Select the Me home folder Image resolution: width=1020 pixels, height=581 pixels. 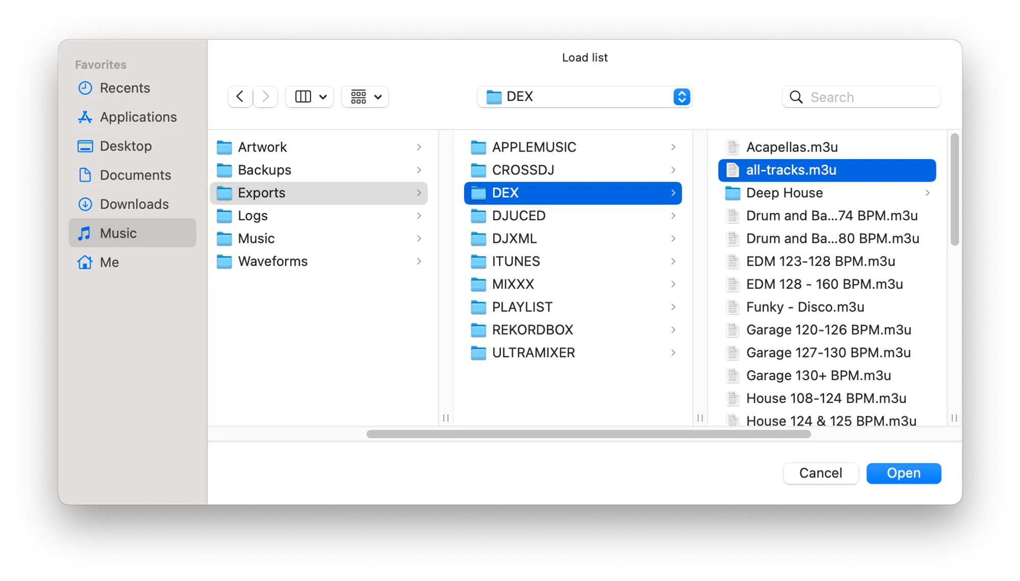click(x=109, y=263)
